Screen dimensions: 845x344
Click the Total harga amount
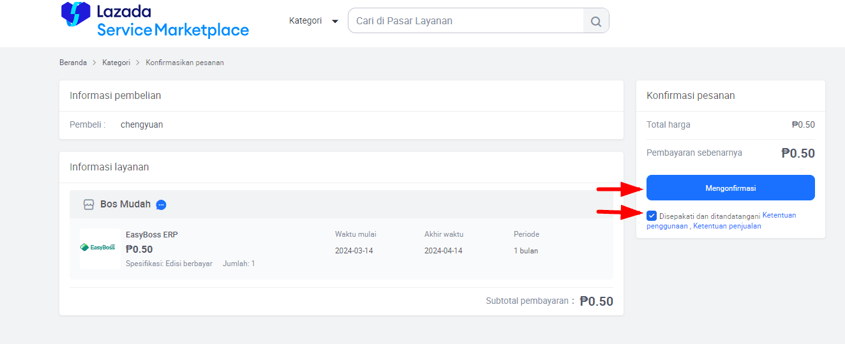(x=804, y=125)
